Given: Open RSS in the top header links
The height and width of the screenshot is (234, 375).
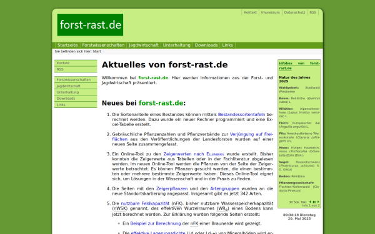Looking at the screenshot, I should pyautogui.click(x=313, y=12).
